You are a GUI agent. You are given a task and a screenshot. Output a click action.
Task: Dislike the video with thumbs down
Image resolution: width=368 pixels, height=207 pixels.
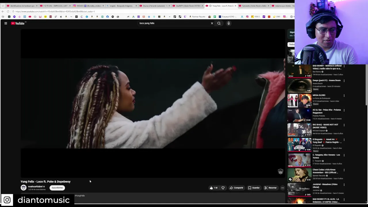pos(223,188)
